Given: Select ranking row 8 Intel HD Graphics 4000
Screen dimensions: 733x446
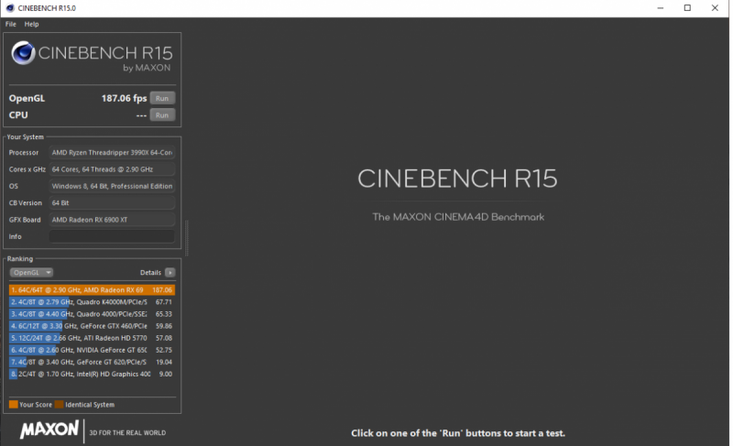Looking at the screenshot, I should tap(92, 374).
